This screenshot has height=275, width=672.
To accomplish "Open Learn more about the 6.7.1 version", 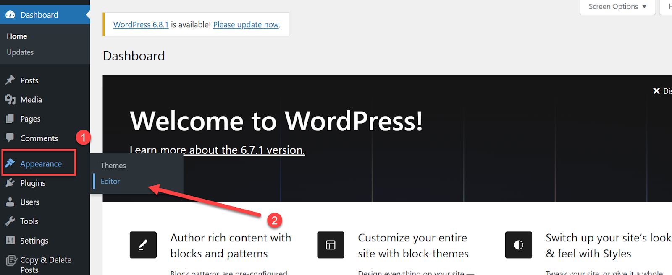I will pos(217,150).
